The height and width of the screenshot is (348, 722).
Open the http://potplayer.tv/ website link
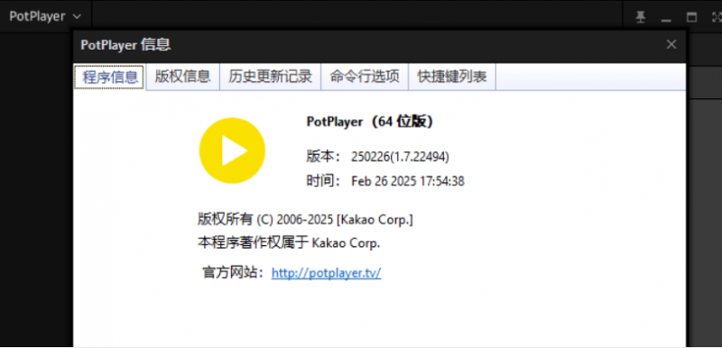click(x=326, y=273)
